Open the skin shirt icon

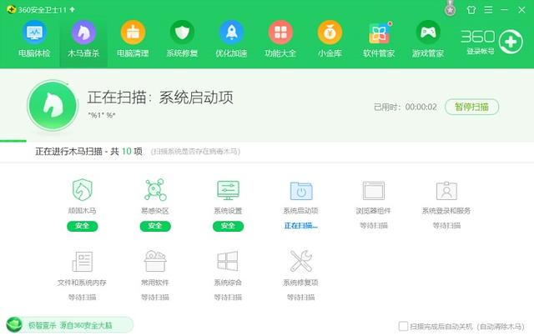(471, 10)
